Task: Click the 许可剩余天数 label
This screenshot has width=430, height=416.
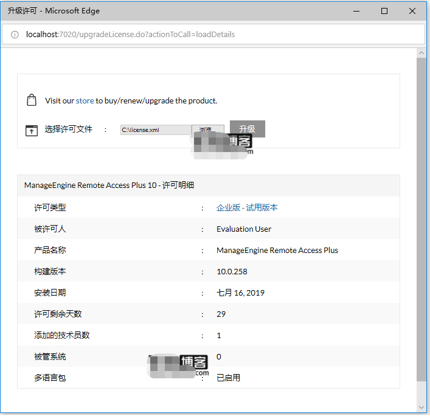Action: click(58, 314)
